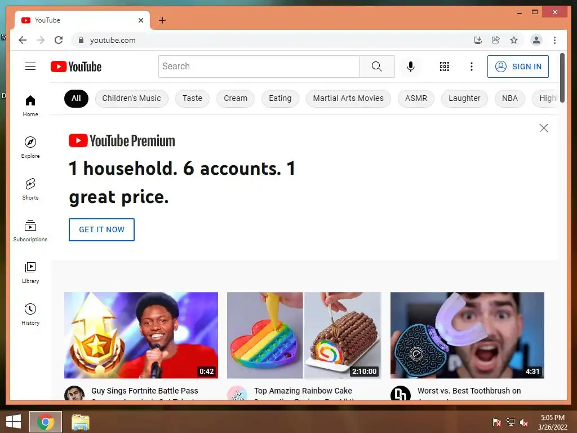Select the Taste filter chip
Screen dimensions: 577x433
tap(192, 98)
